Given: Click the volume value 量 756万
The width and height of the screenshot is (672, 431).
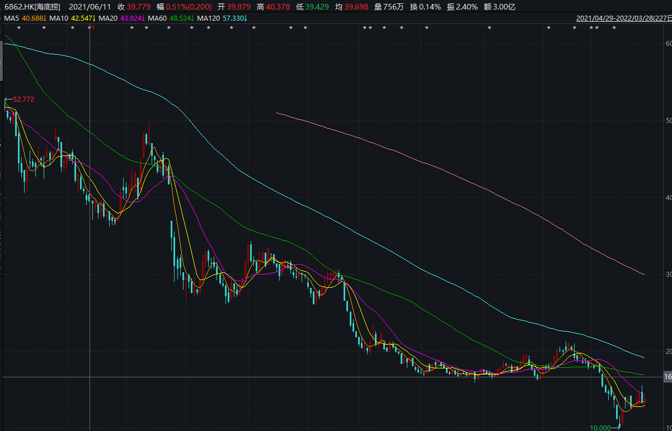Looking at the screenshot, I should tap(389, 7).
